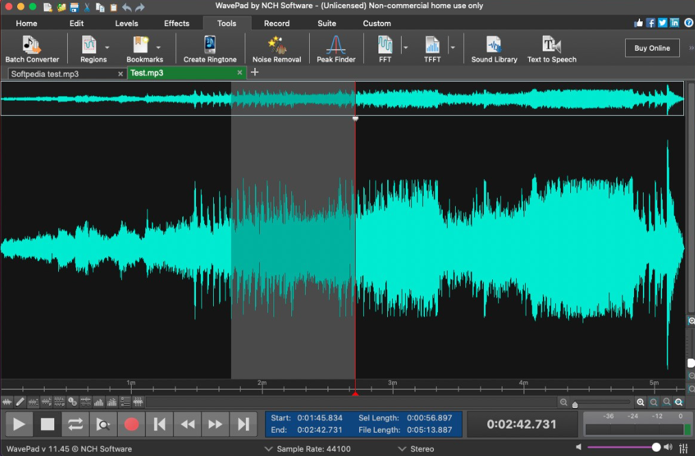The height and width of the screenshot is (456, 695).
Task: Run the FFT analysis tool
Action: point(385,49)
